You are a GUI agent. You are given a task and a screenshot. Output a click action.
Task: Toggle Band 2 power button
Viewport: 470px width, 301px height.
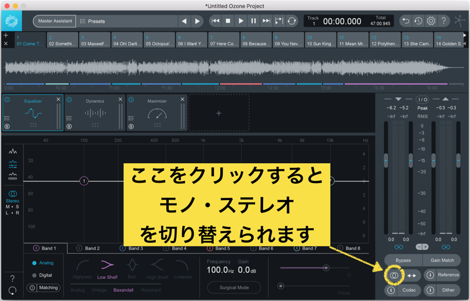tap(79, 248)
